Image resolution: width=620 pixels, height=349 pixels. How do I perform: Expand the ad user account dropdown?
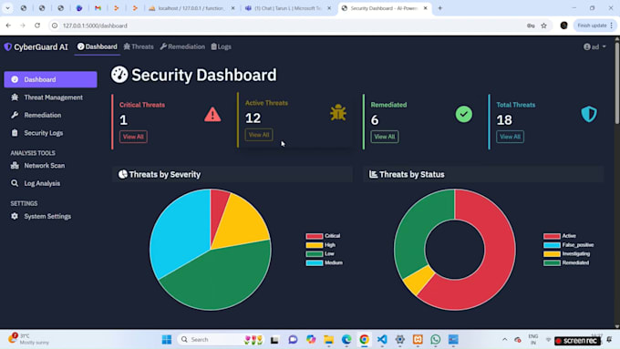tap(594, 46)
